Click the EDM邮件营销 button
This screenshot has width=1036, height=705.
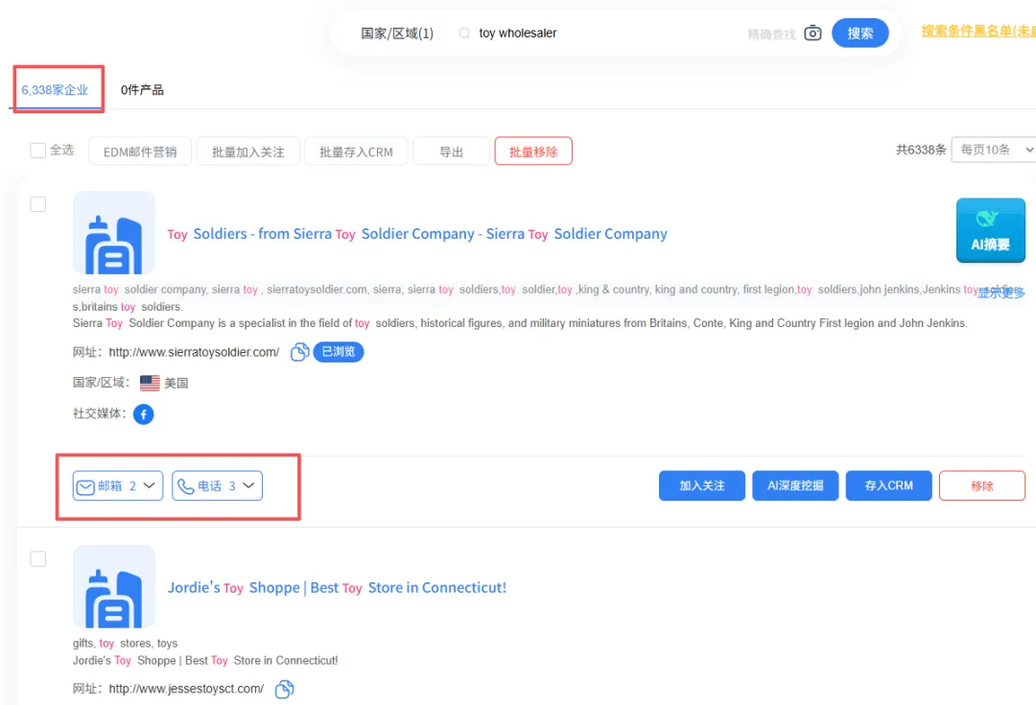(140, 152)
